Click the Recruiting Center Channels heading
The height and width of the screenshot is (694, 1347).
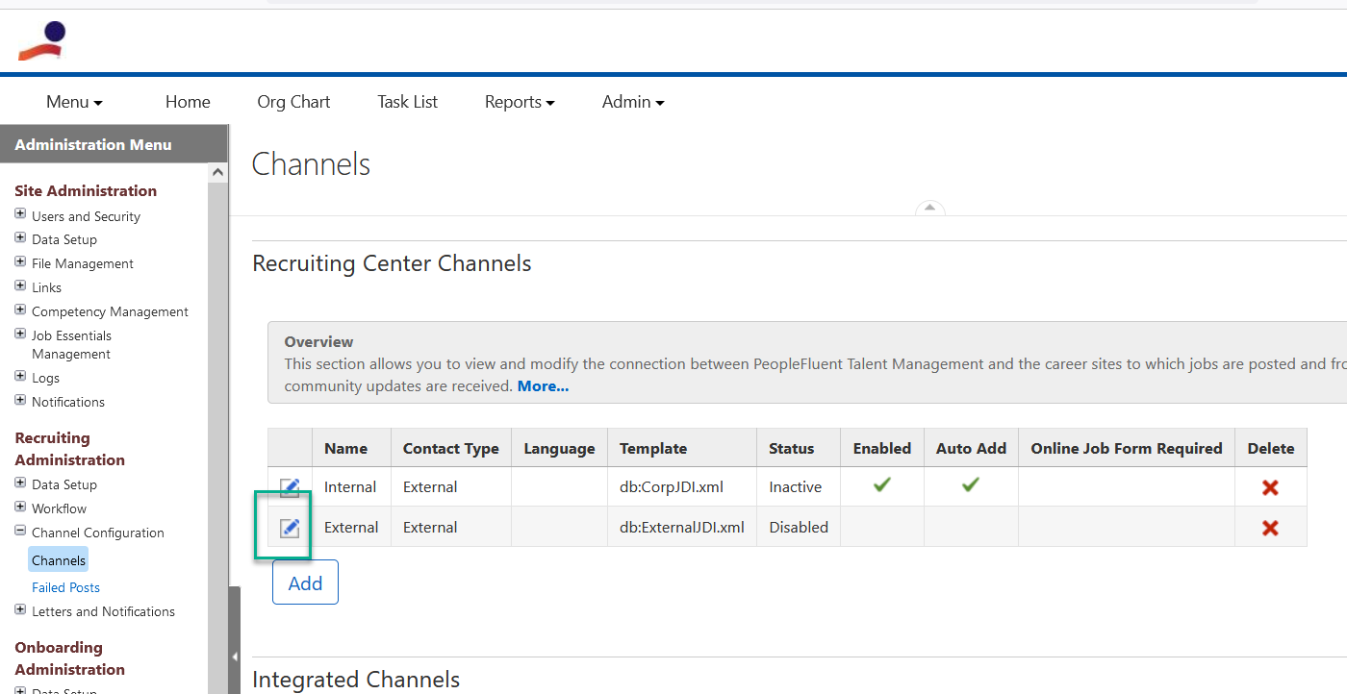pyautogui.click(x=392, y=263)
